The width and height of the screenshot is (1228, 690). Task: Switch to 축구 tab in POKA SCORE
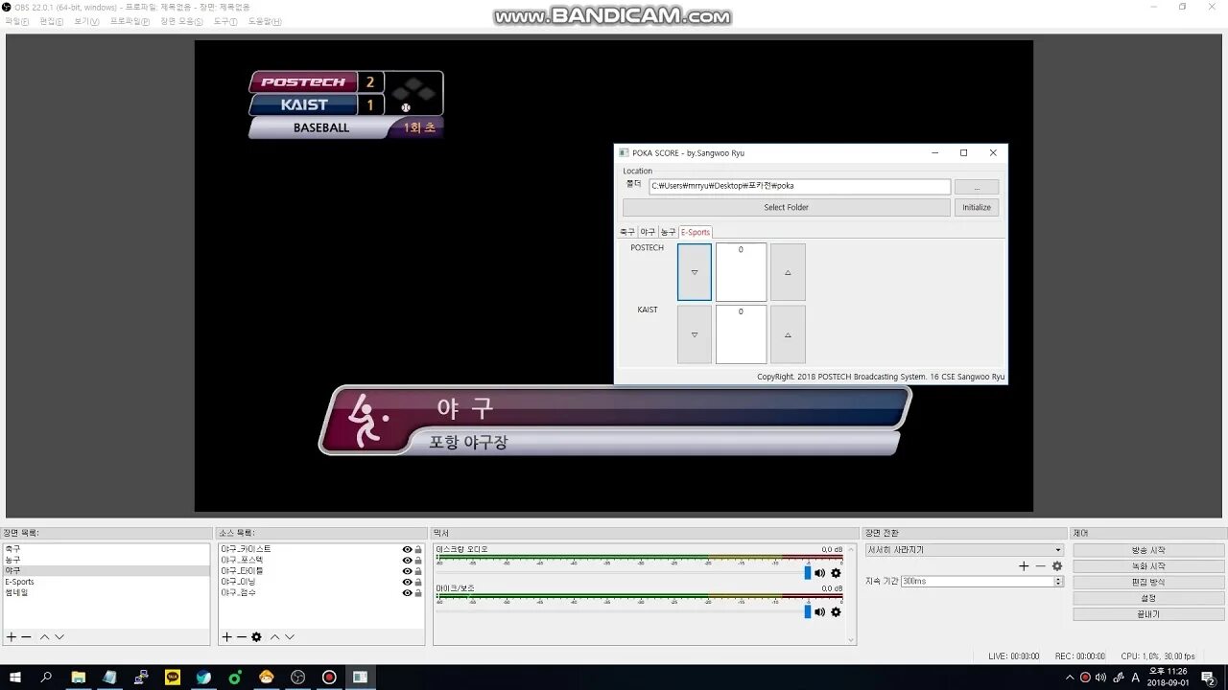point(627,232)
